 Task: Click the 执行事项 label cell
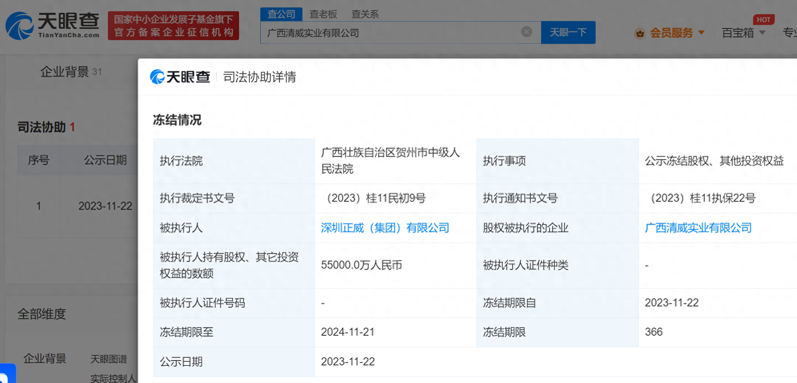pos(558,161)
